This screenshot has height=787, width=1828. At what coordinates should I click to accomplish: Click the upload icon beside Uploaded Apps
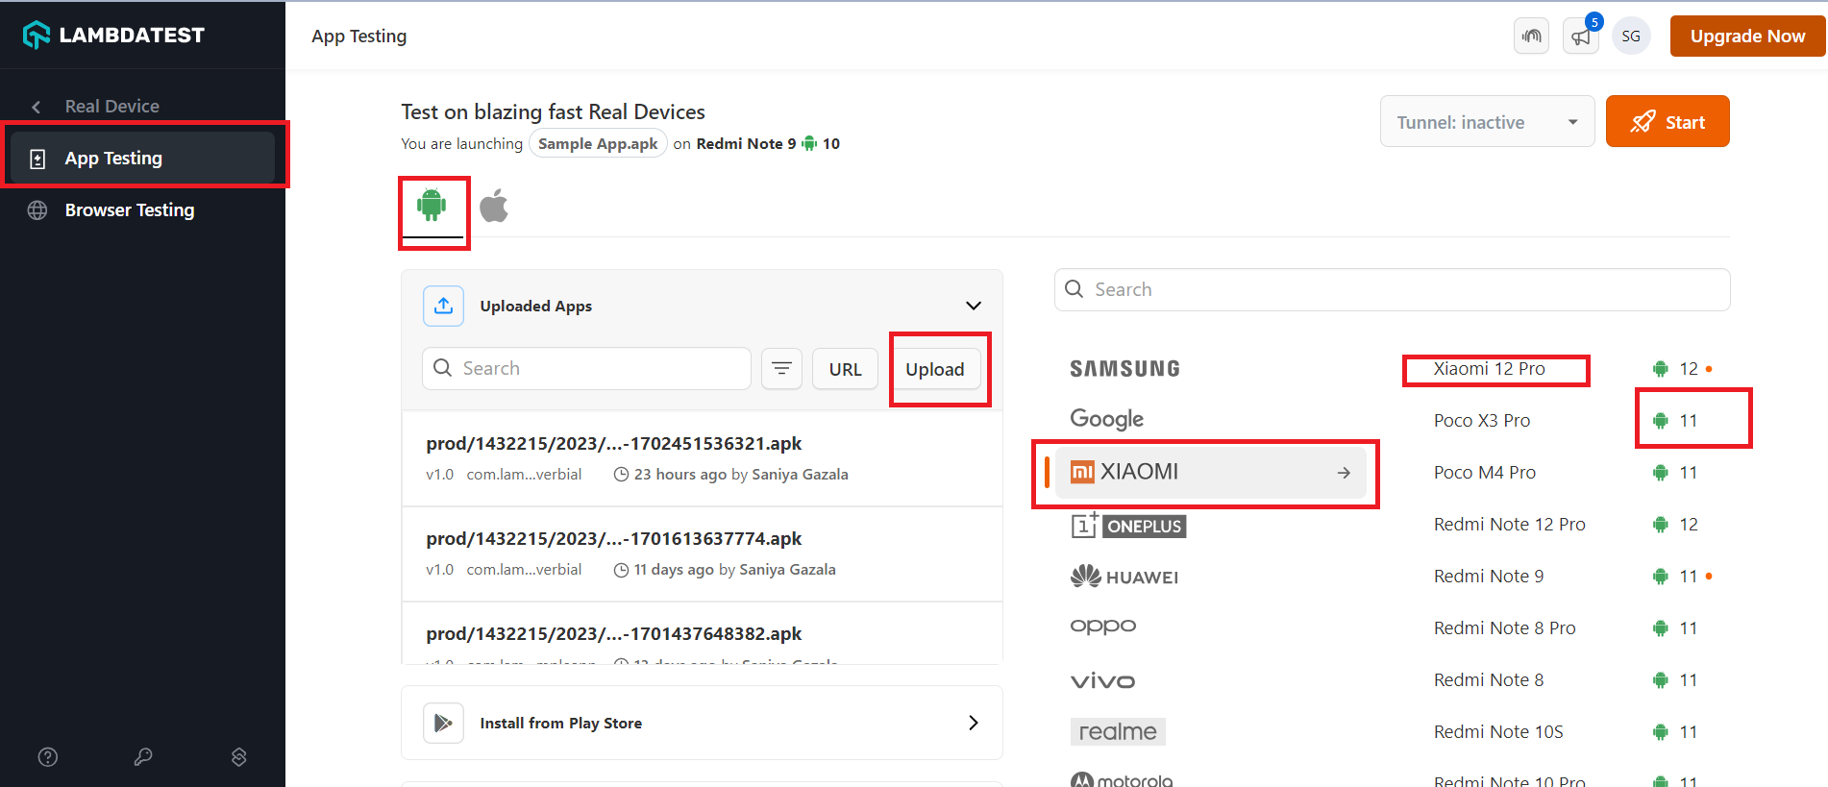(x=443, y=306)
